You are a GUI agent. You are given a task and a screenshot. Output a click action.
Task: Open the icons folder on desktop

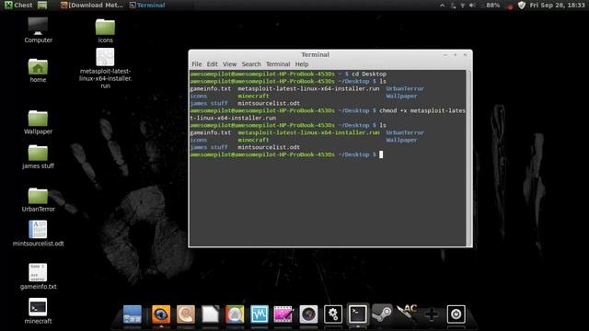coord(105,30)
